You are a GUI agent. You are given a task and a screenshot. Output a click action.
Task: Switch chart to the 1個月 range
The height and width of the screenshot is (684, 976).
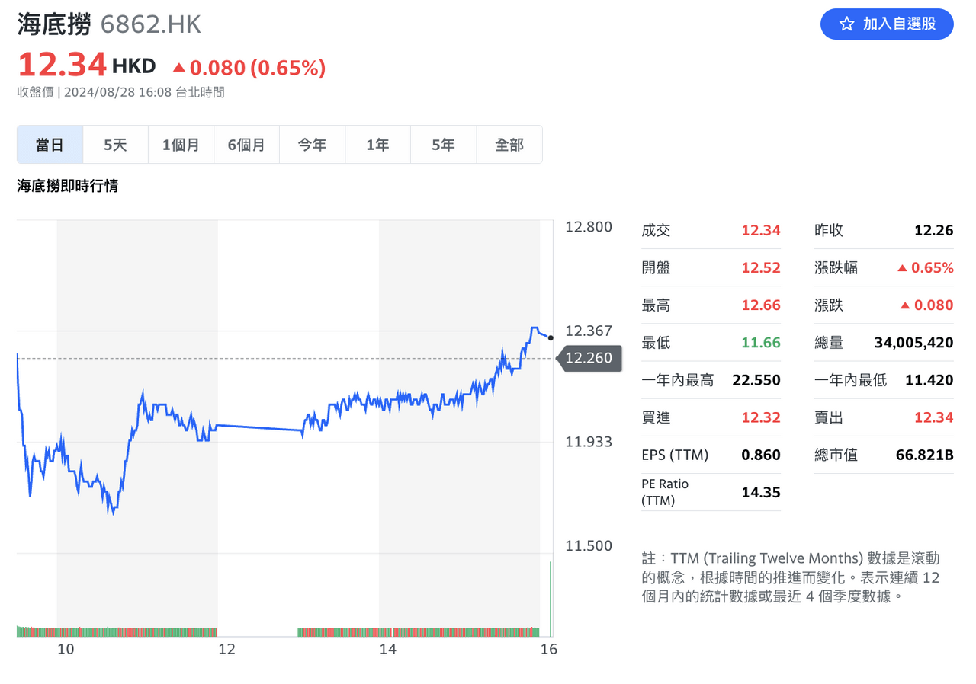tap(181, 145)
